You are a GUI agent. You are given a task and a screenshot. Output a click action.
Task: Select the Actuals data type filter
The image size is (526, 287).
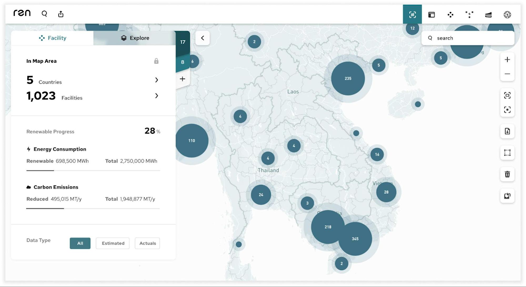coord(147,243)
